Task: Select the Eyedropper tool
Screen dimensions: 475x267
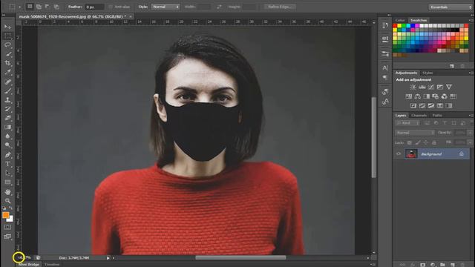Action: click(7, 72)
